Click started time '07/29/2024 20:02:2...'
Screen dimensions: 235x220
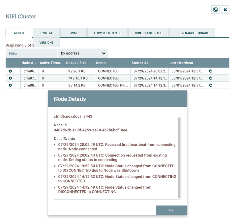tap(150, 71)
